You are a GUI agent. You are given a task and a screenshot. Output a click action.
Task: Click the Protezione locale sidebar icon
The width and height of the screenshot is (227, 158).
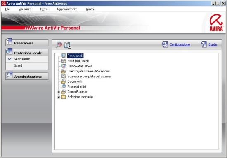coord(9,52)
